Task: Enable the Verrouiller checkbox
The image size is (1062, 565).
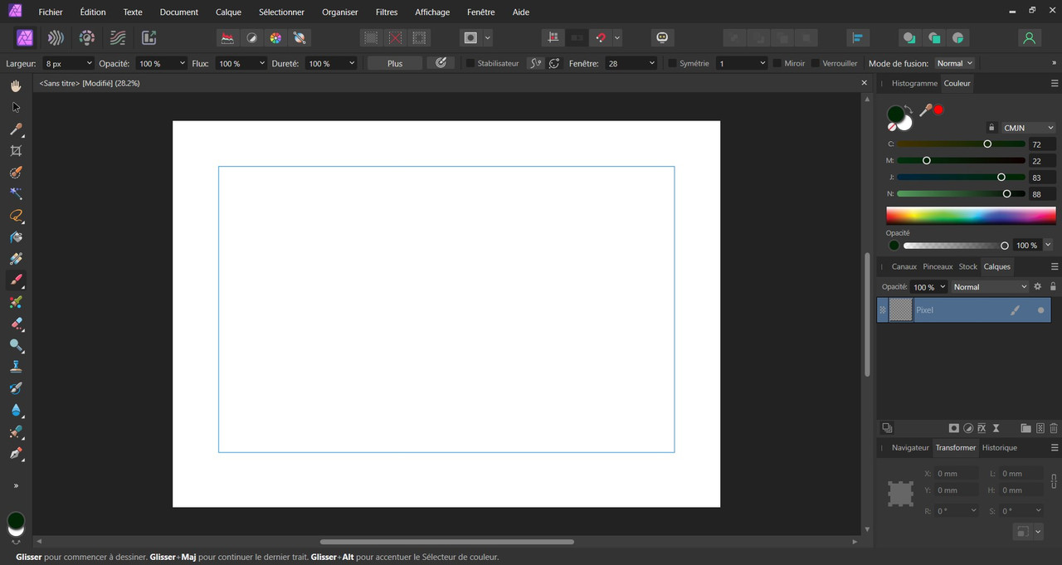Action: click(816, 63)
